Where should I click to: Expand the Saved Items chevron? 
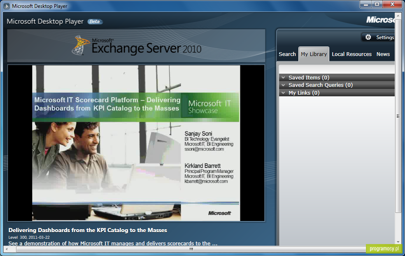click(283, 77)
